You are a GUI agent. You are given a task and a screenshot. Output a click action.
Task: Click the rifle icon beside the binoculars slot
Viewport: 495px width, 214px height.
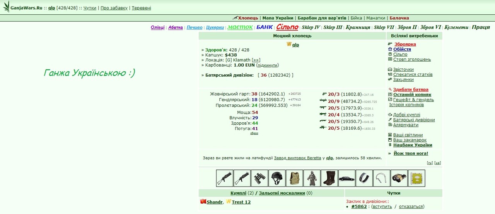(x=242, y=178)
